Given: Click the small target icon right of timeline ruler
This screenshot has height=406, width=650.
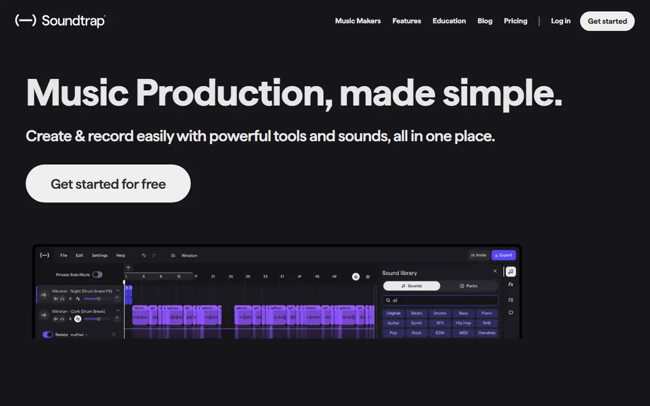Looking at the screenshot, I should (x=368, y=276).
